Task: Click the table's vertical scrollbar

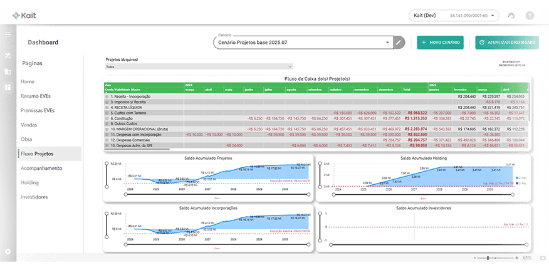Action: click(529, 102)
